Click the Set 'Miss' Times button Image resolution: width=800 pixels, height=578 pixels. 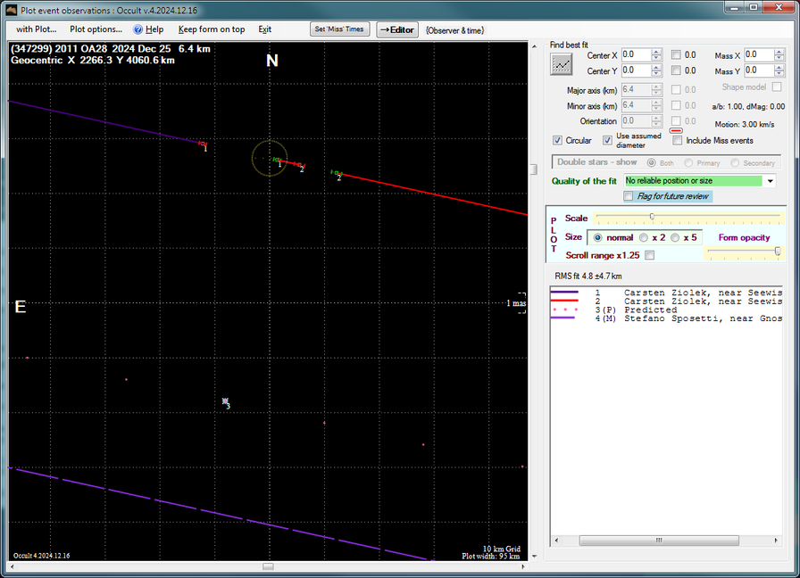[339, 29]
